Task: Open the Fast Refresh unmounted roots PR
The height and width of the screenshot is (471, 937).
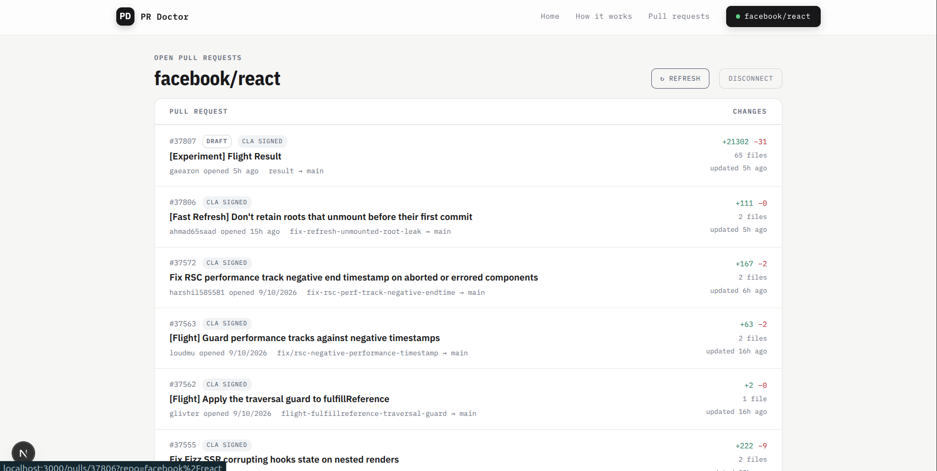Action: point(321,217)
